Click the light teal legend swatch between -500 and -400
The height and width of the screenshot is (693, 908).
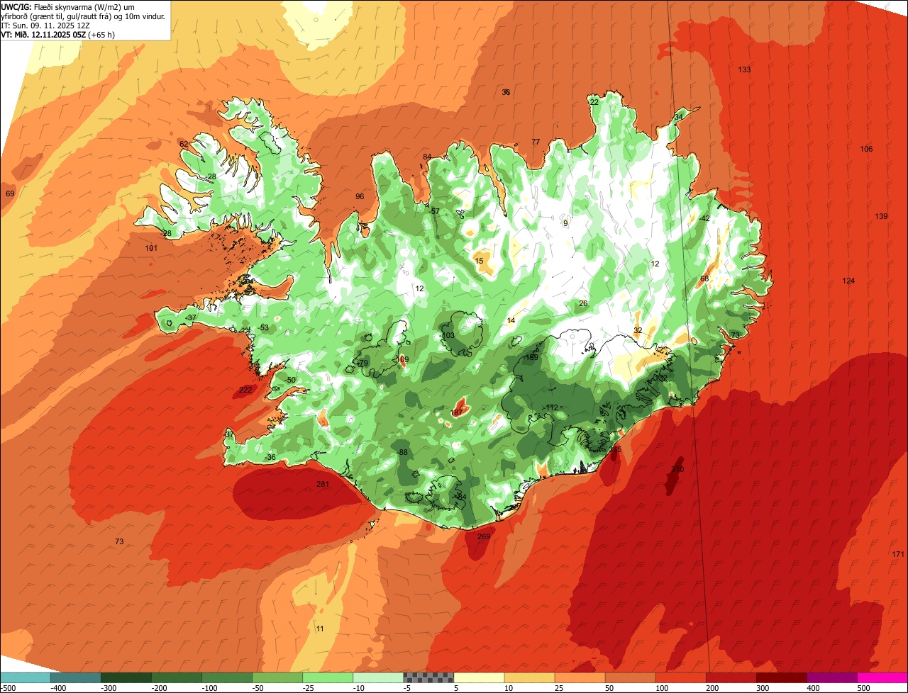click(x=25, y=677)
